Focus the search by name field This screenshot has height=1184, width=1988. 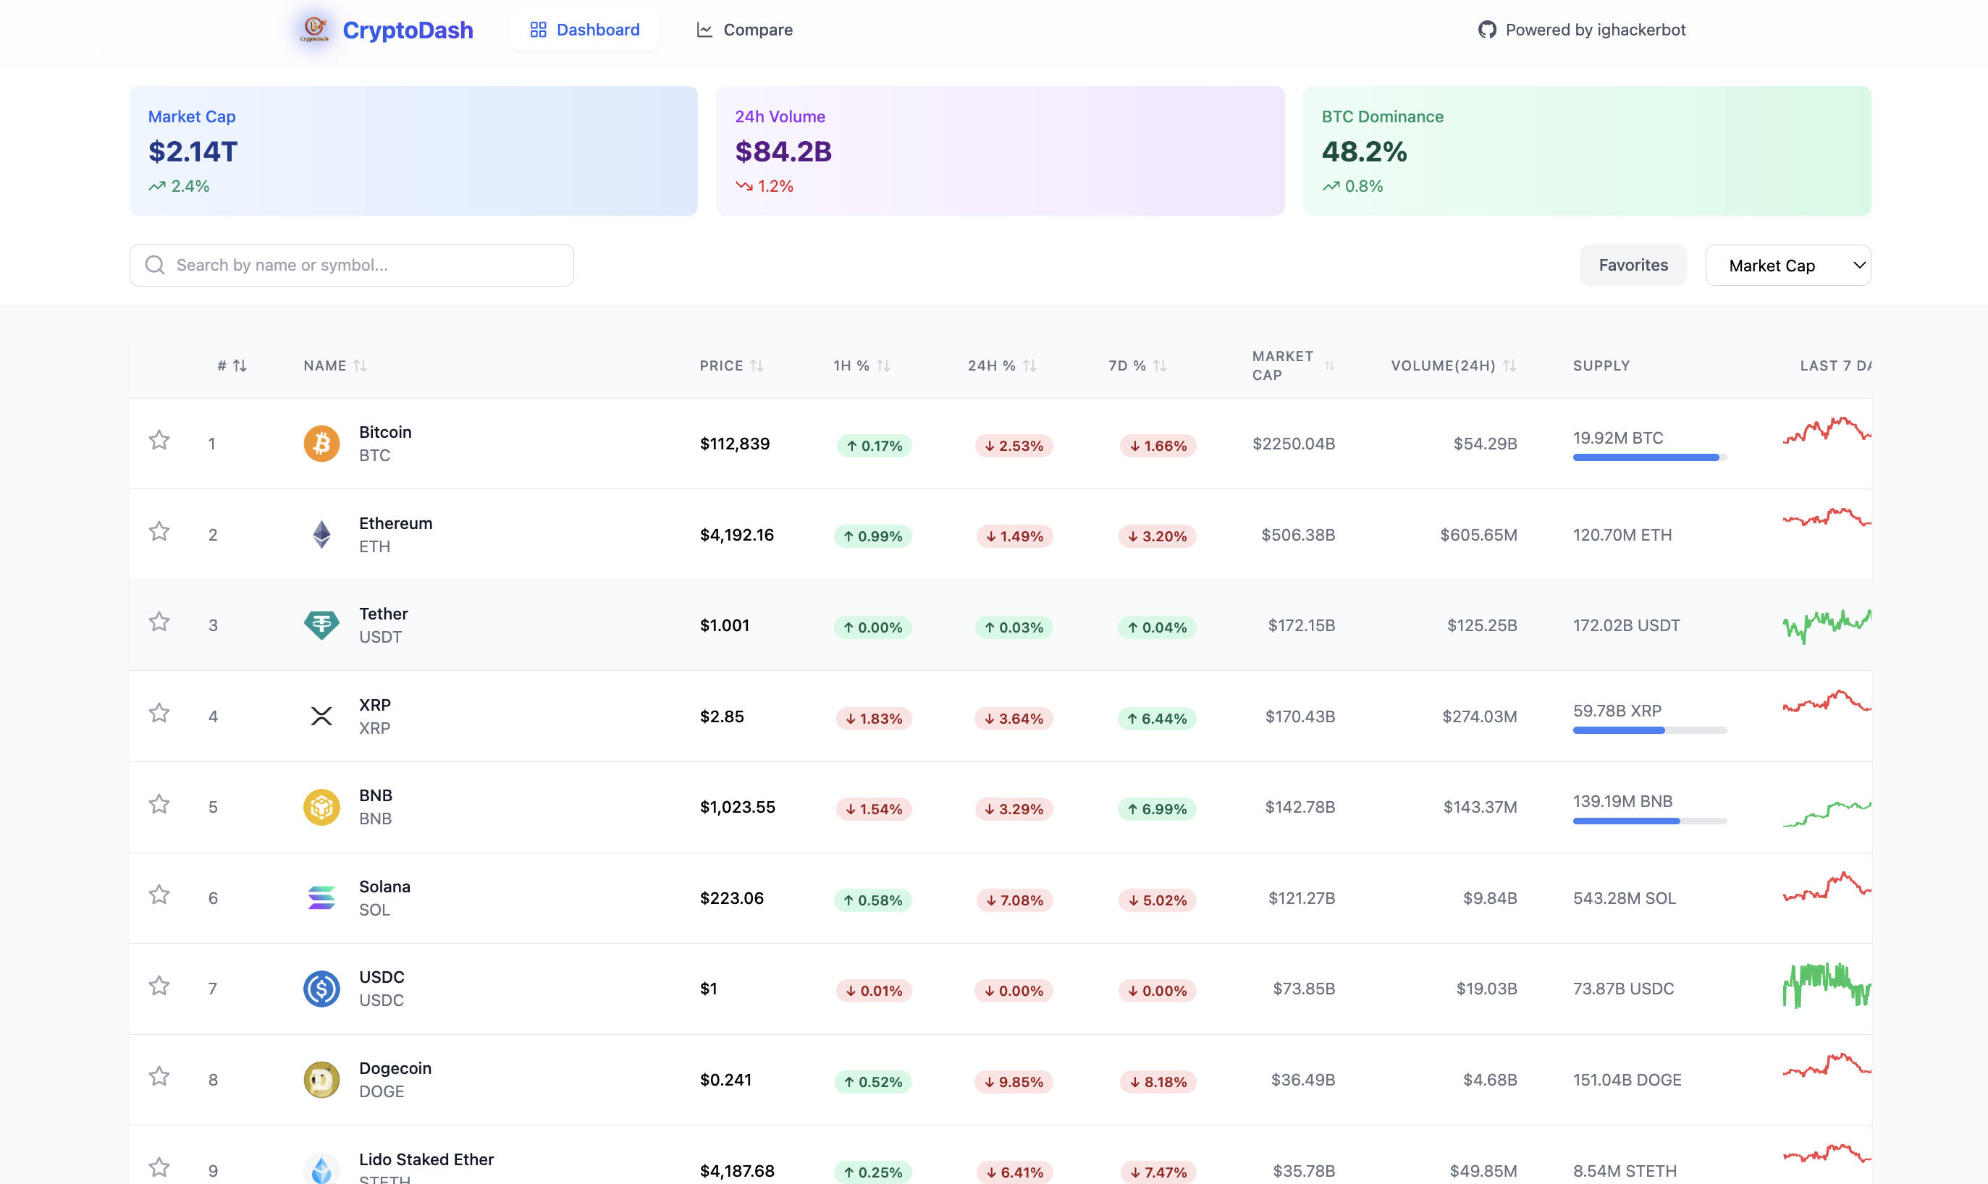click(x=351, y=265)
